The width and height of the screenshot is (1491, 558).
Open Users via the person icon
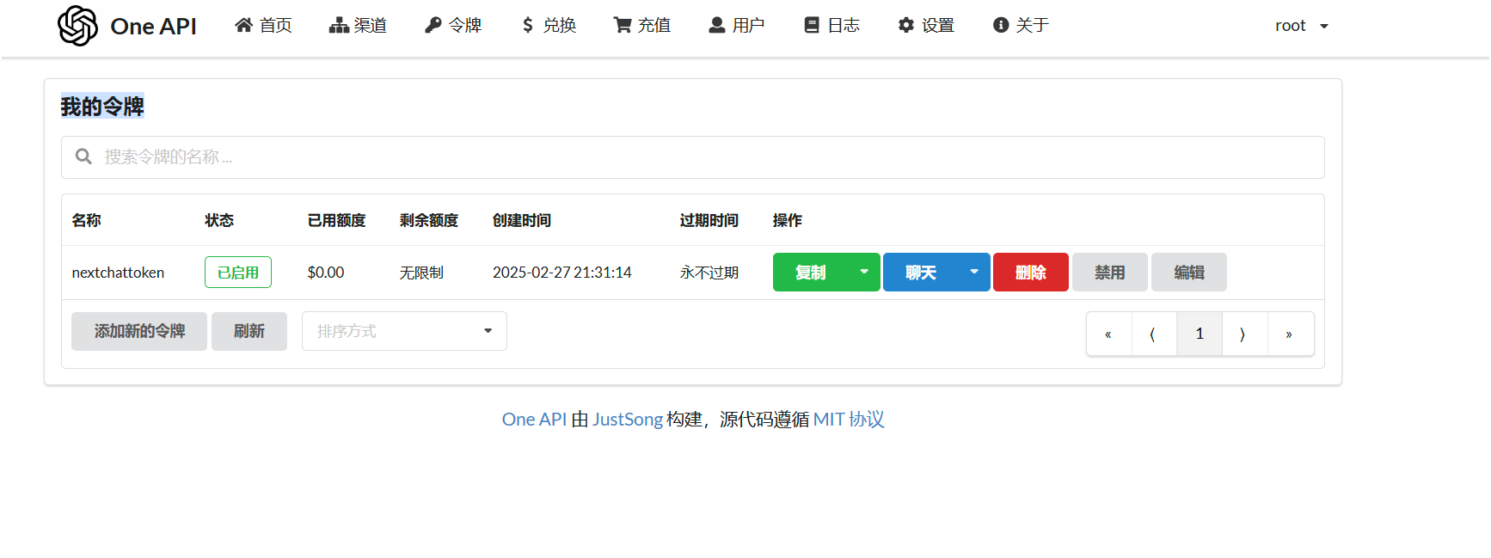(x=717, y=26)
